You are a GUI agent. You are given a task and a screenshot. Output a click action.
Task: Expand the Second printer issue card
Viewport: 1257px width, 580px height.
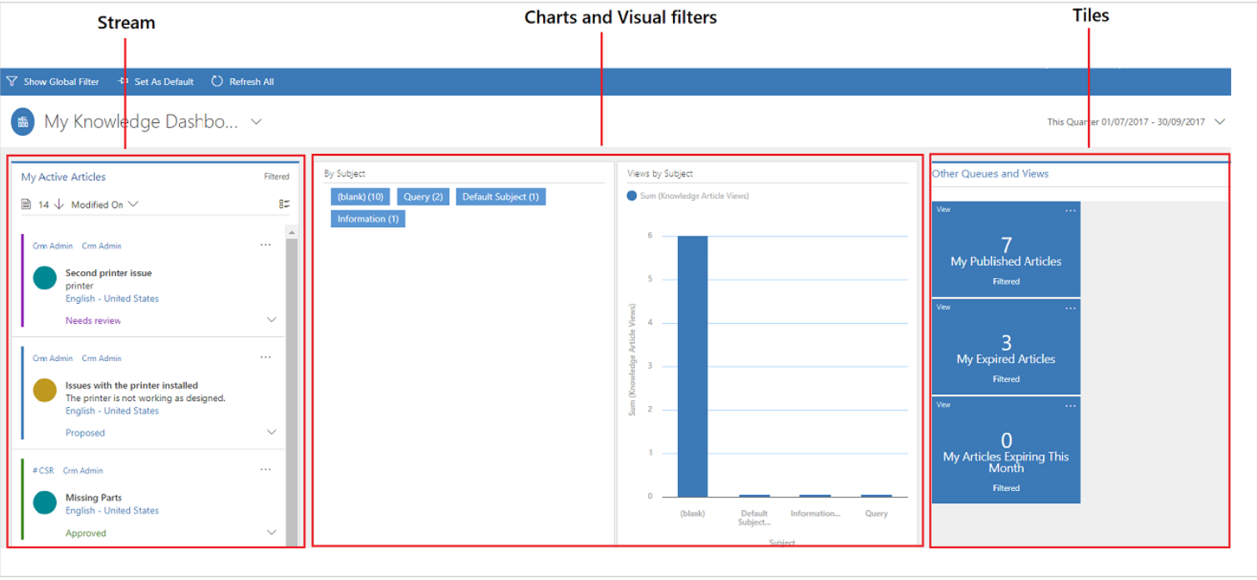point(272,320)
